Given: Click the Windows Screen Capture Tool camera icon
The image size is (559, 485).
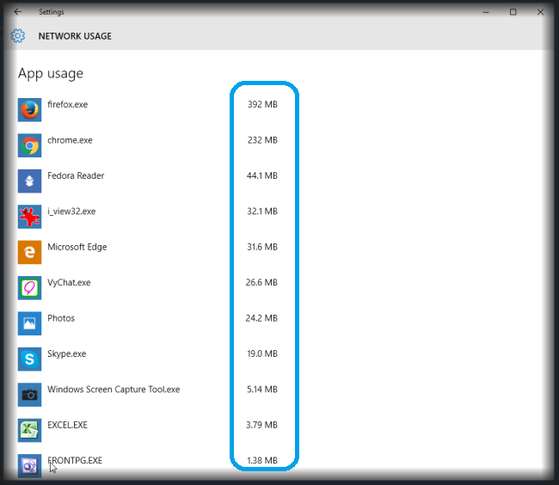Looking at the screenshot, I should point(29,395).
